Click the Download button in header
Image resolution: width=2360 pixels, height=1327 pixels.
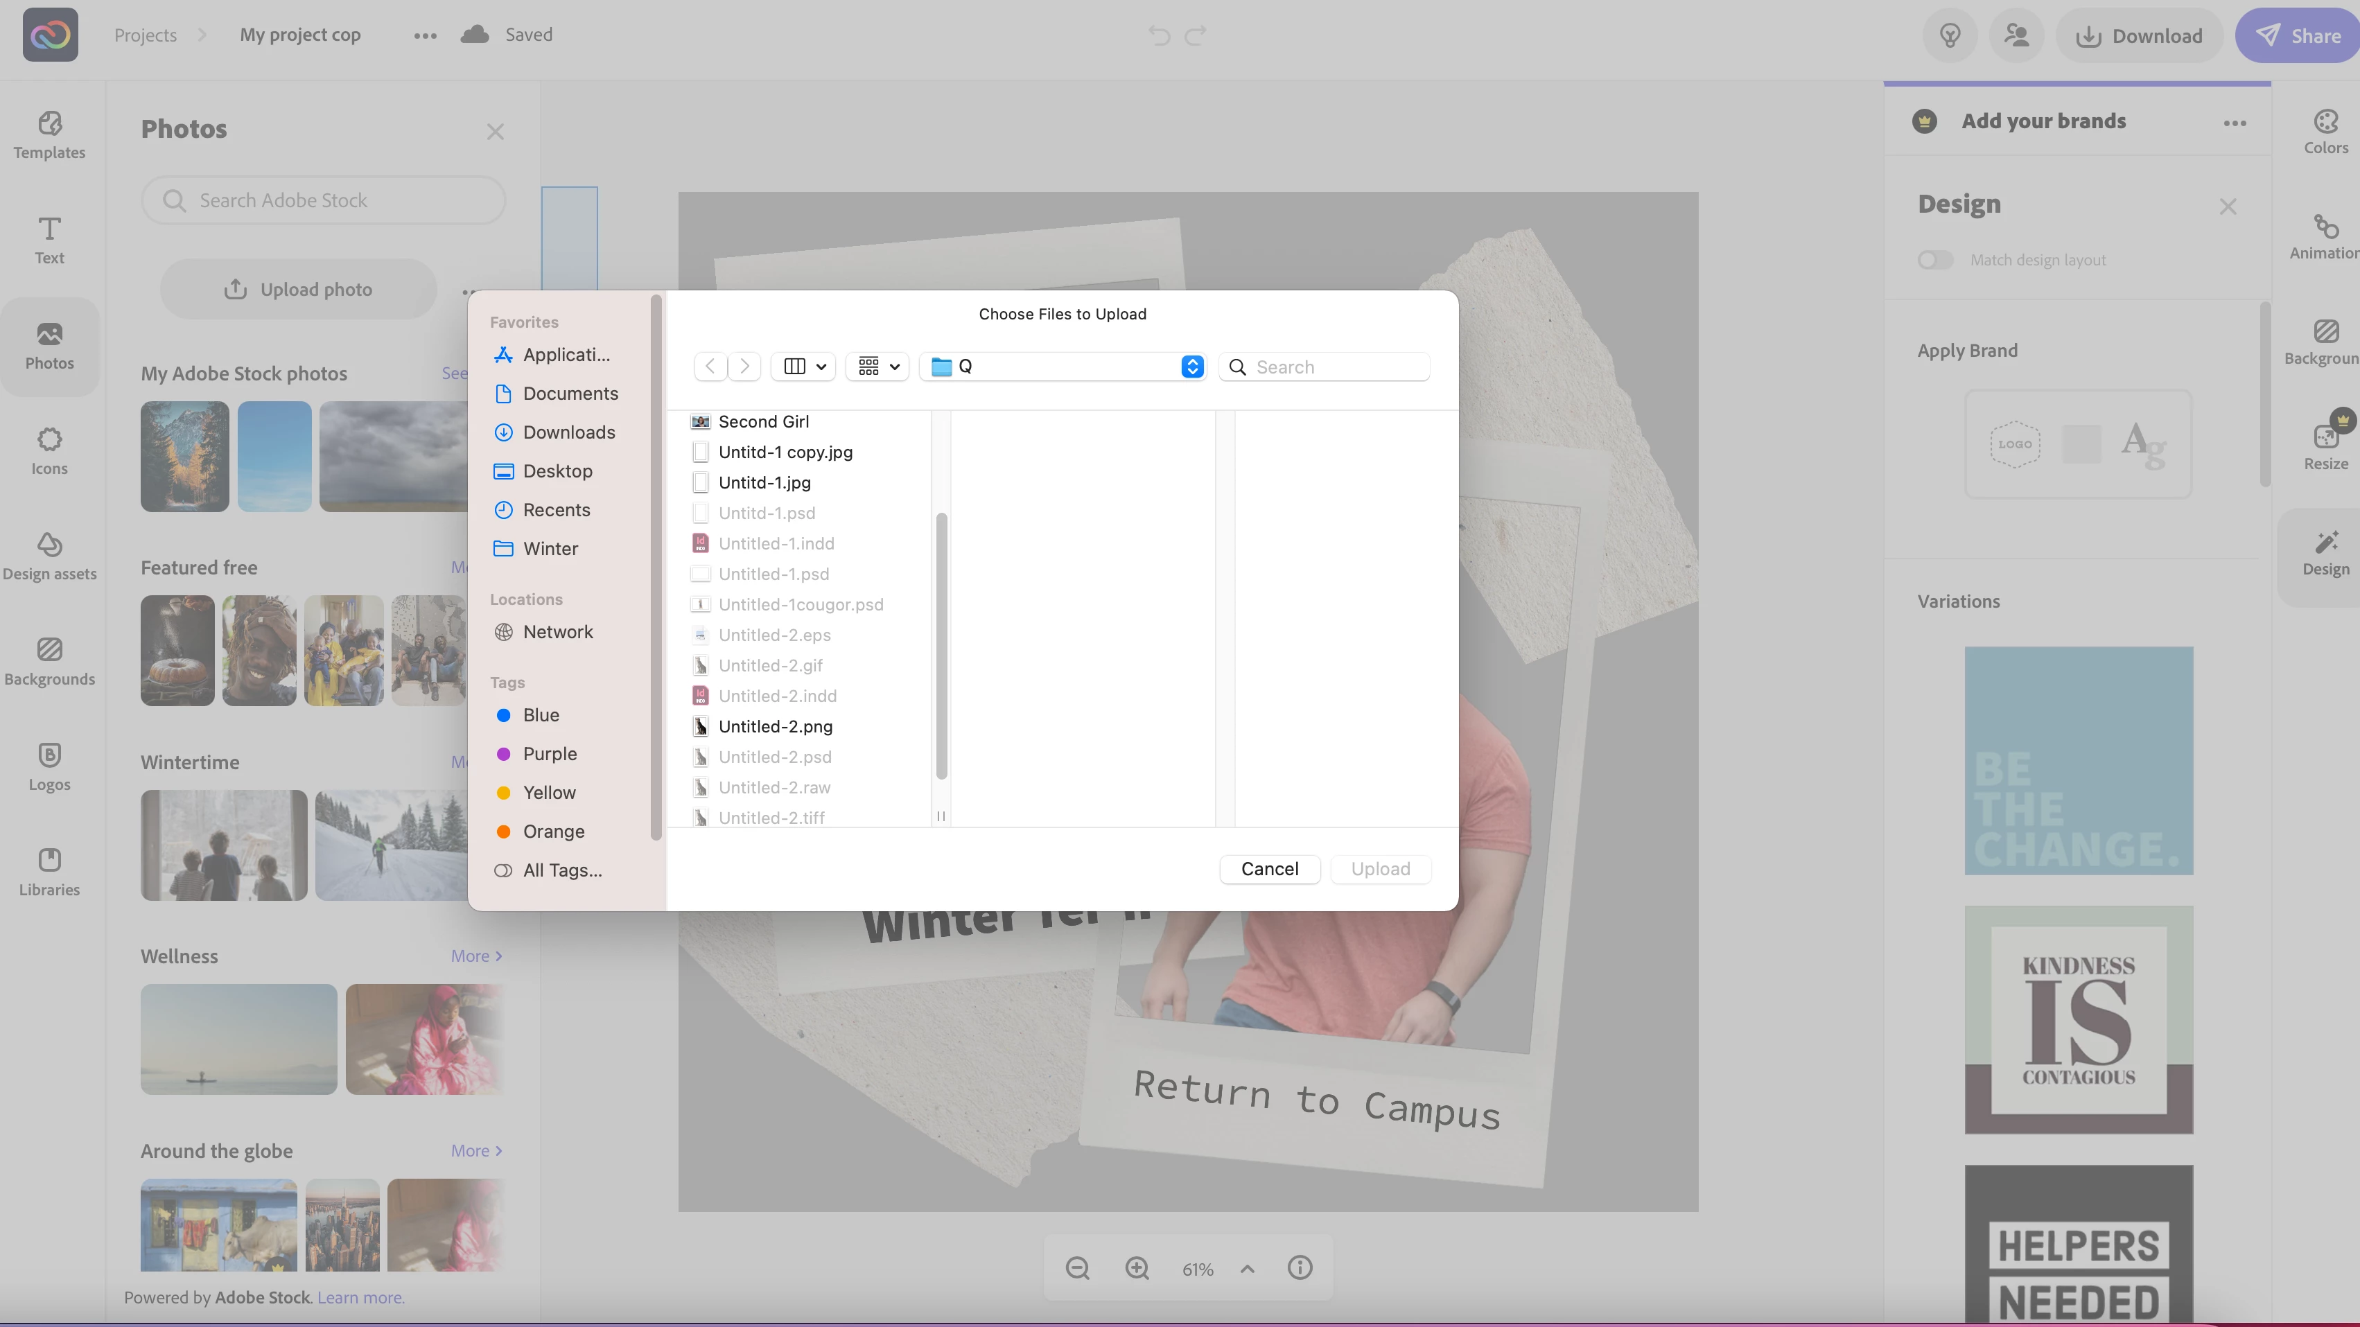point(2139,36)
